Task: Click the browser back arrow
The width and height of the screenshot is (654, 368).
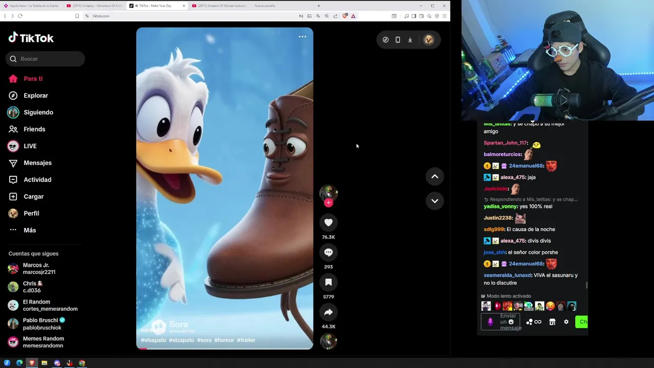Action: point(5,16)
